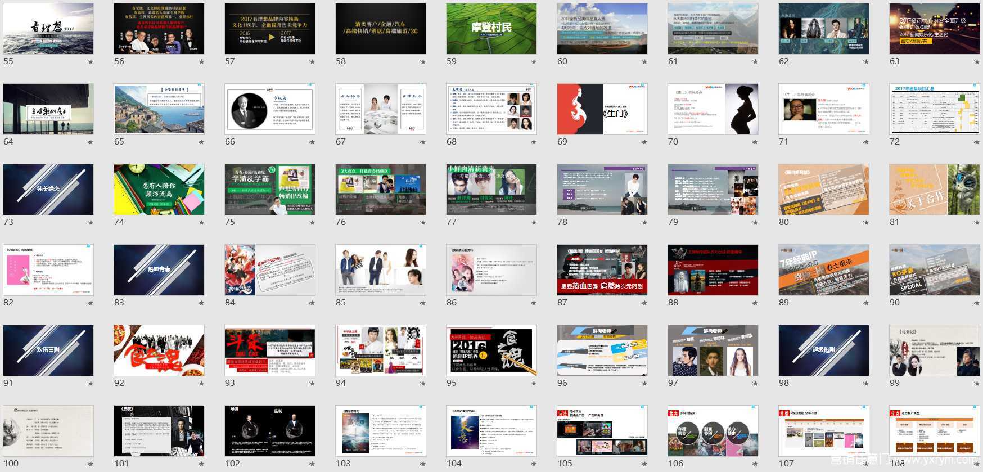
Task: Select slide 83 section thumbnail 热血青春
Action: pyautogui.click(x=159, y=270)
